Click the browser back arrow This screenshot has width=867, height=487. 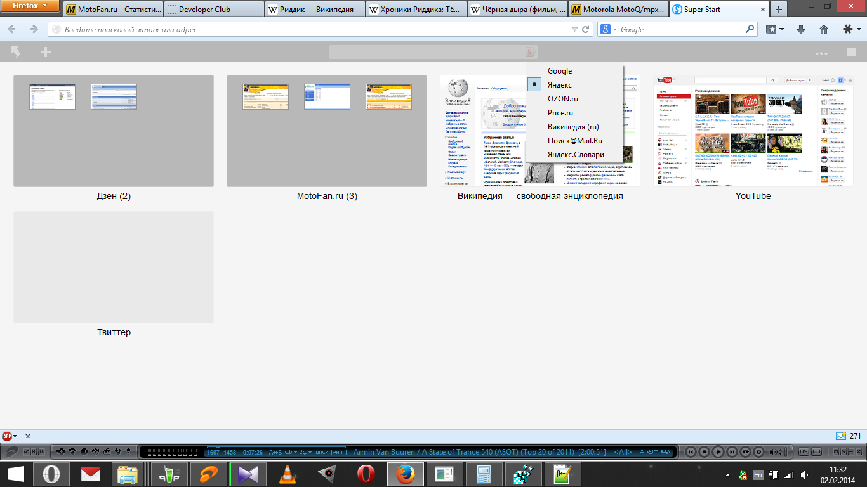(x=13, y=29)
